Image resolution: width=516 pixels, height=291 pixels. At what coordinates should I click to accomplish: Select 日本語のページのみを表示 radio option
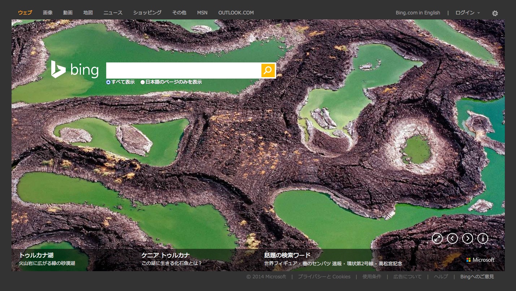(143, 82)
